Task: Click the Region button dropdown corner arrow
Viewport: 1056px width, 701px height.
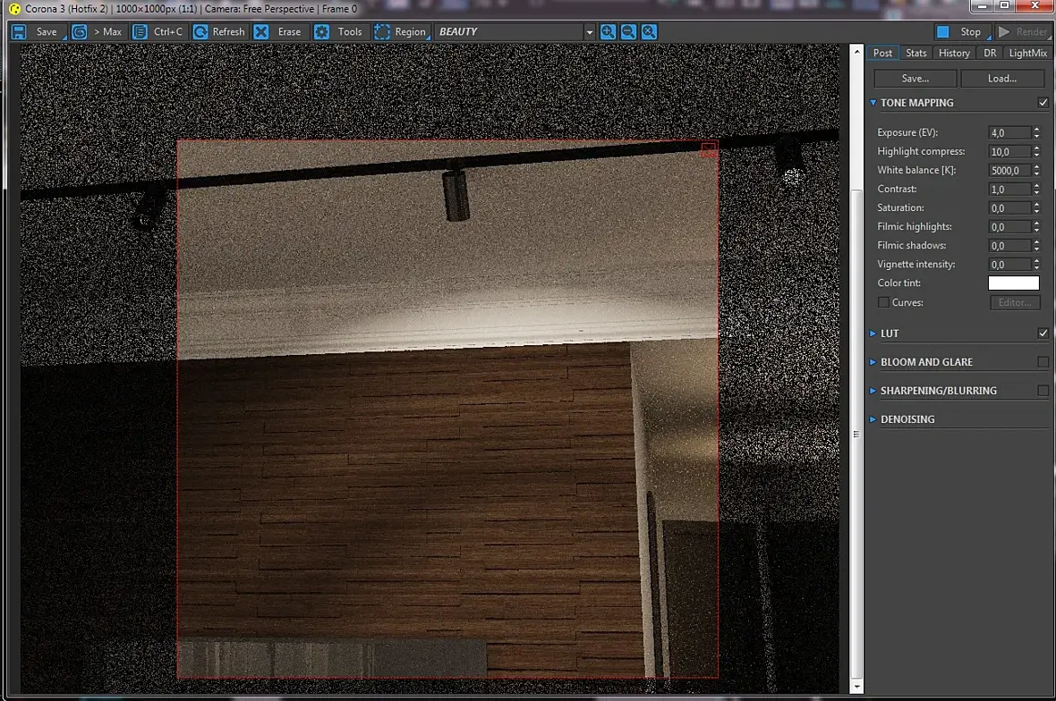Action: [429, 38]
